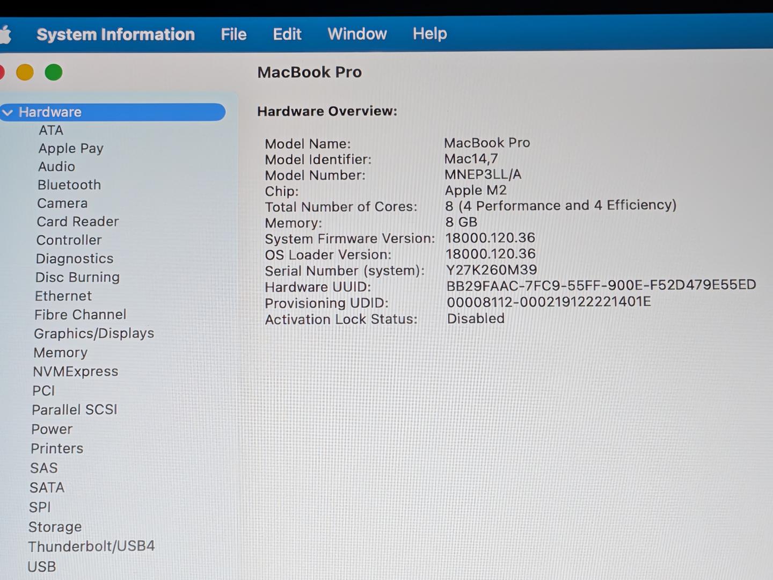The width and height of the screenshot is (773, 580).
Task: Minimize the window with the yellow button
Action: click(25, 72)
